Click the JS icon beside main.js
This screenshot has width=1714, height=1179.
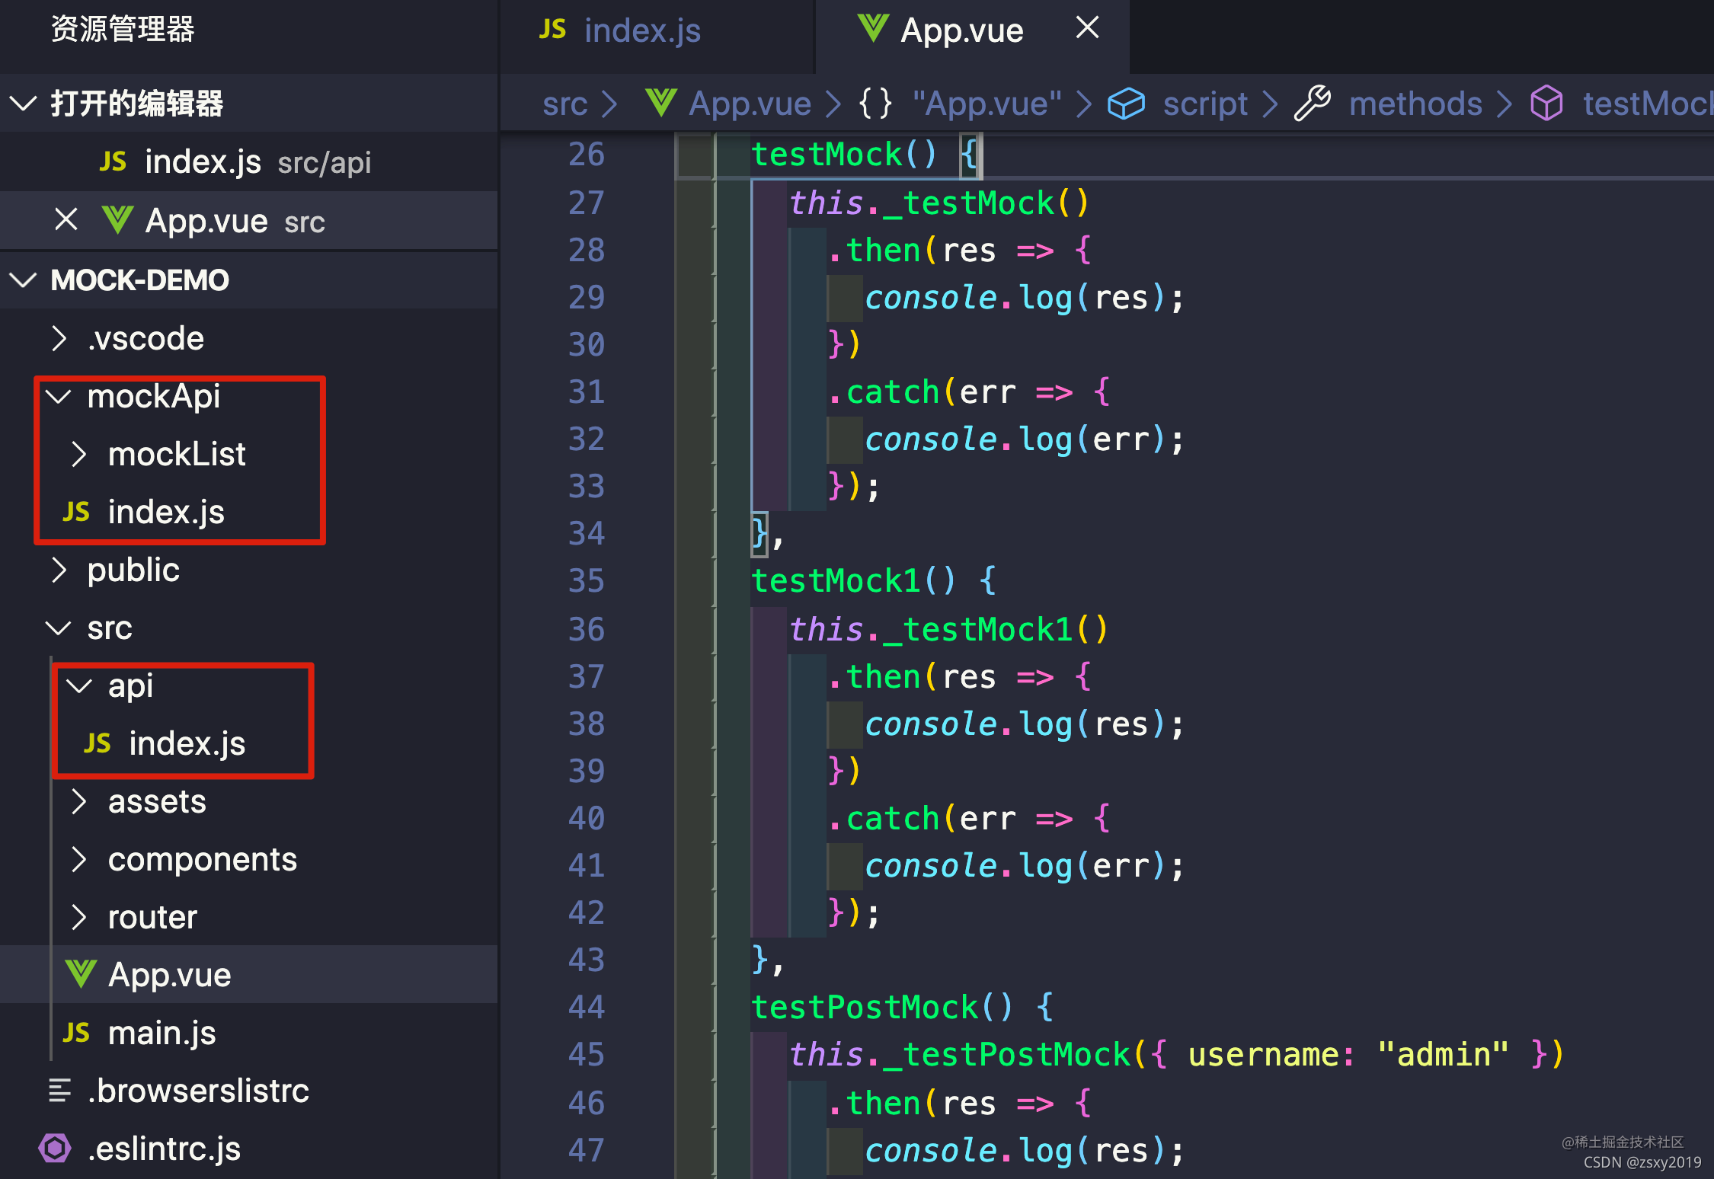76,1033
